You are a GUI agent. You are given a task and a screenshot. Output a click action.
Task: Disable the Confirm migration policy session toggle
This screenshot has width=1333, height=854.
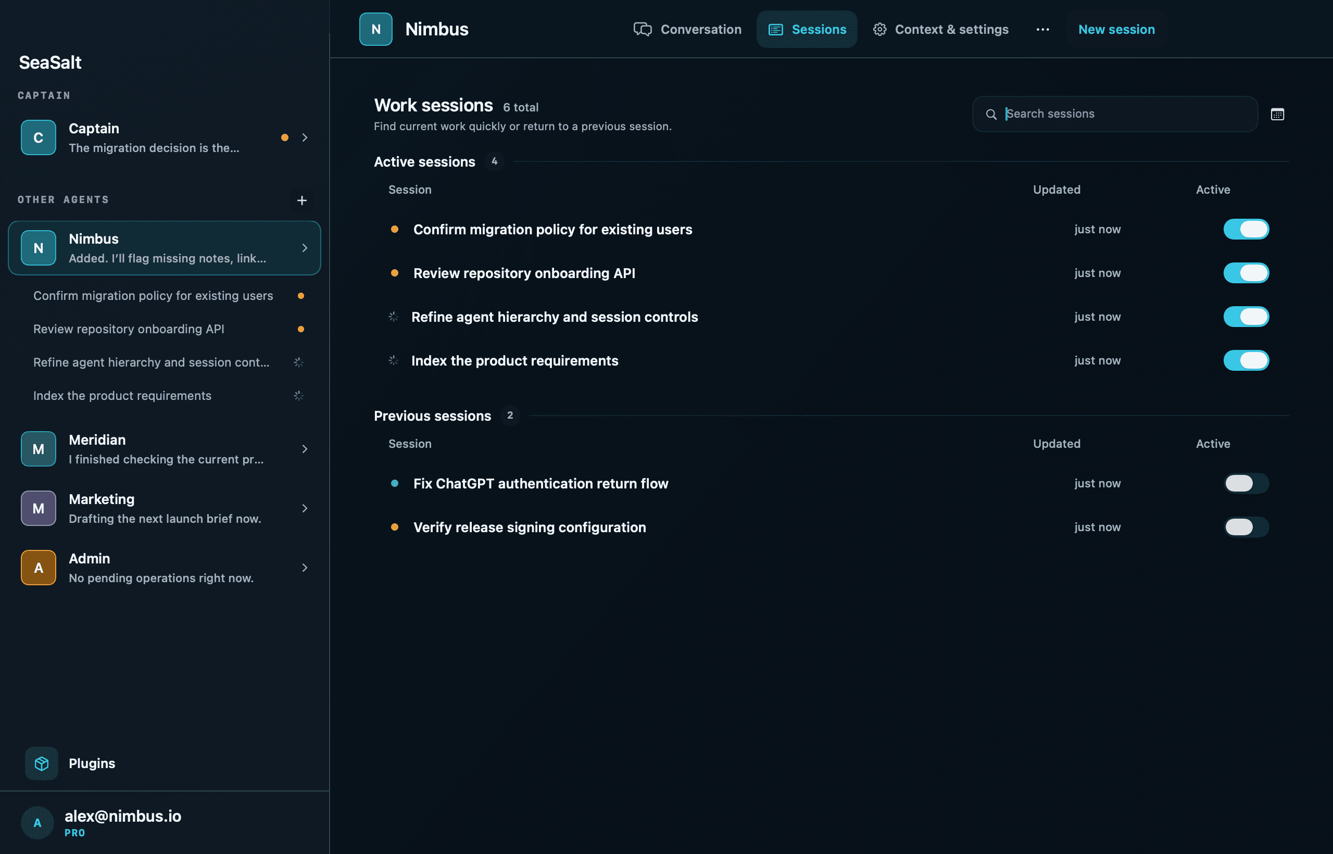click(1246, 229)
